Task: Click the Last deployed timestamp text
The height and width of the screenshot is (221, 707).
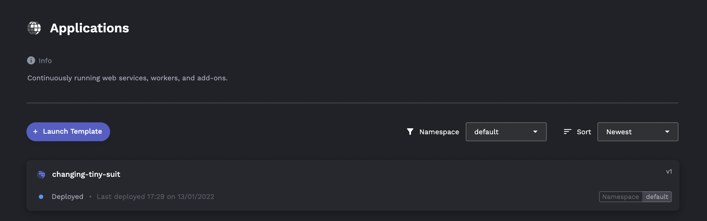Action: click(155, 196)
